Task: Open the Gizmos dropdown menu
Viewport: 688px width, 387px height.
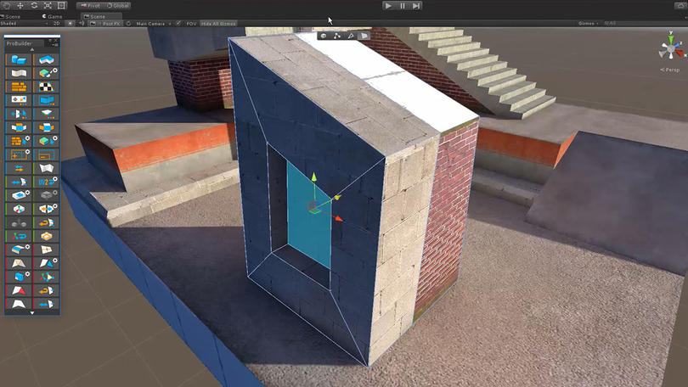Action: [588, 23]
